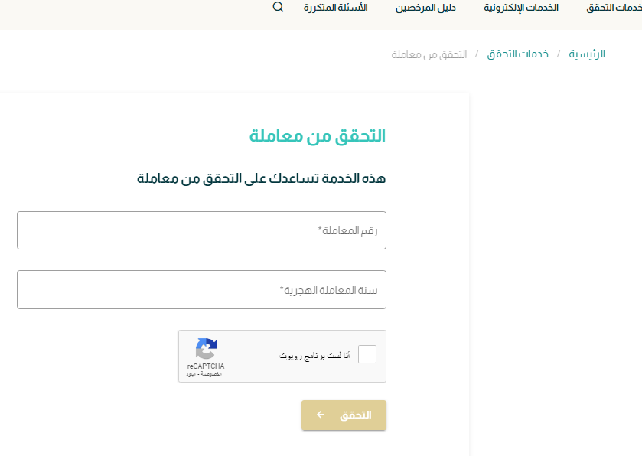This screenshot has width=642, height=456.
Task: Go to الرئيسية breadcrumb link
Action: [x=587, y=54]
